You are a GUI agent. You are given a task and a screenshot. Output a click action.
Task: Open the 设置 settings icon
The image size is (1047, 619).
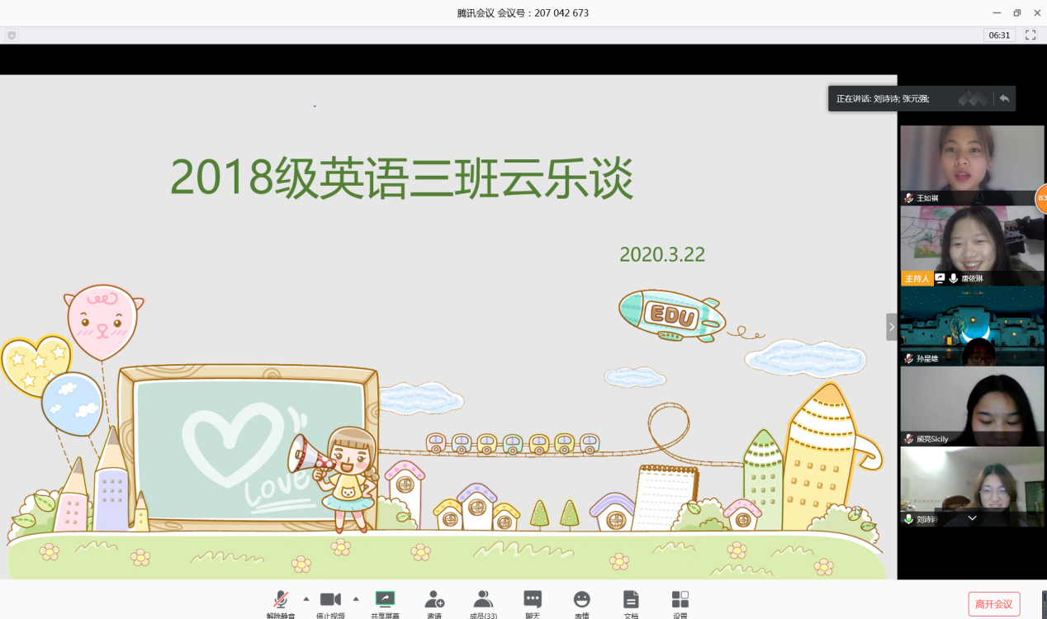pyautogui.click(x=680, y=601)
